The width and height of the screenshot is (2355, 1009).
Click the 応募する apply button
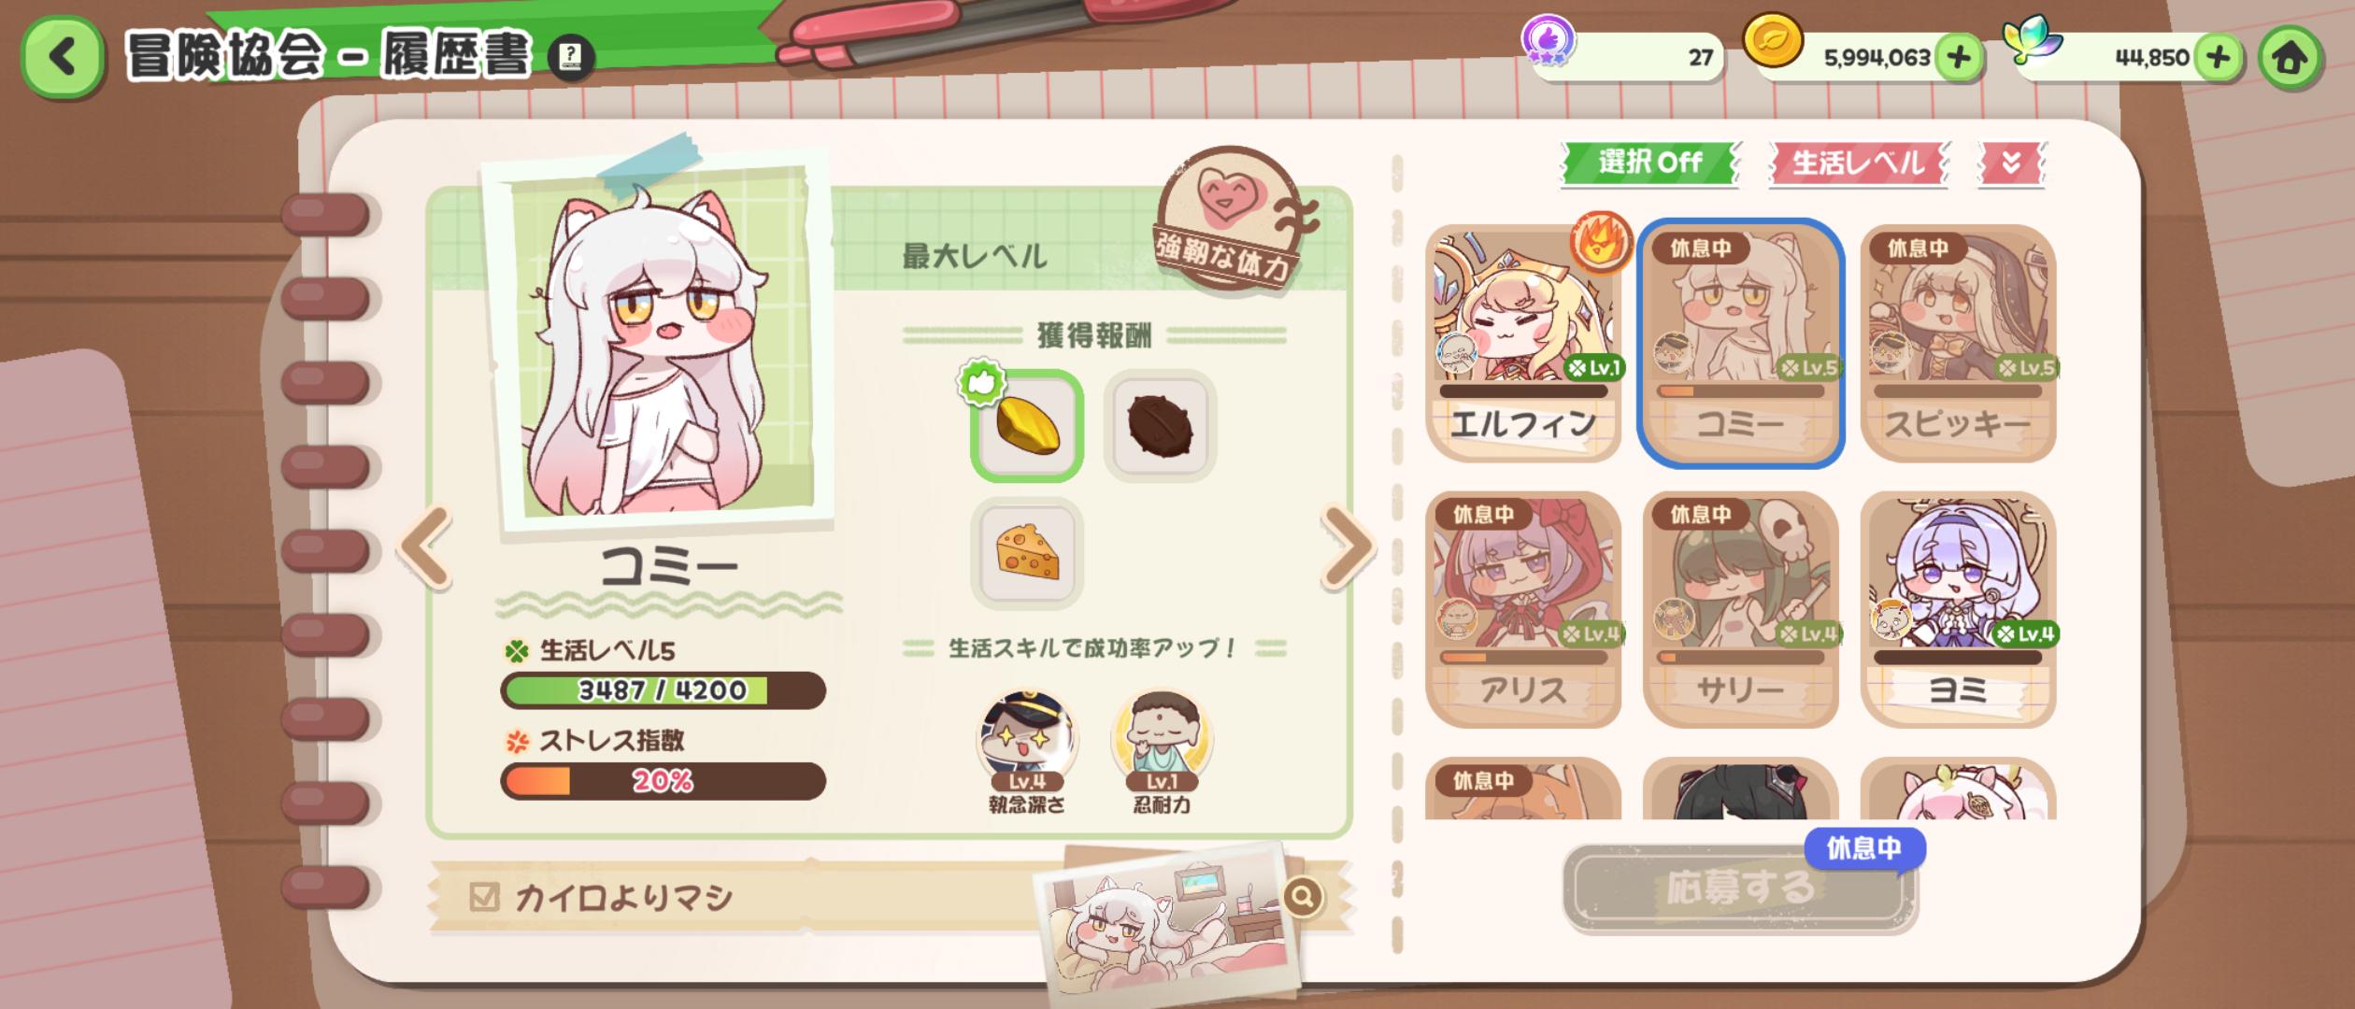tap(1740, 888)
